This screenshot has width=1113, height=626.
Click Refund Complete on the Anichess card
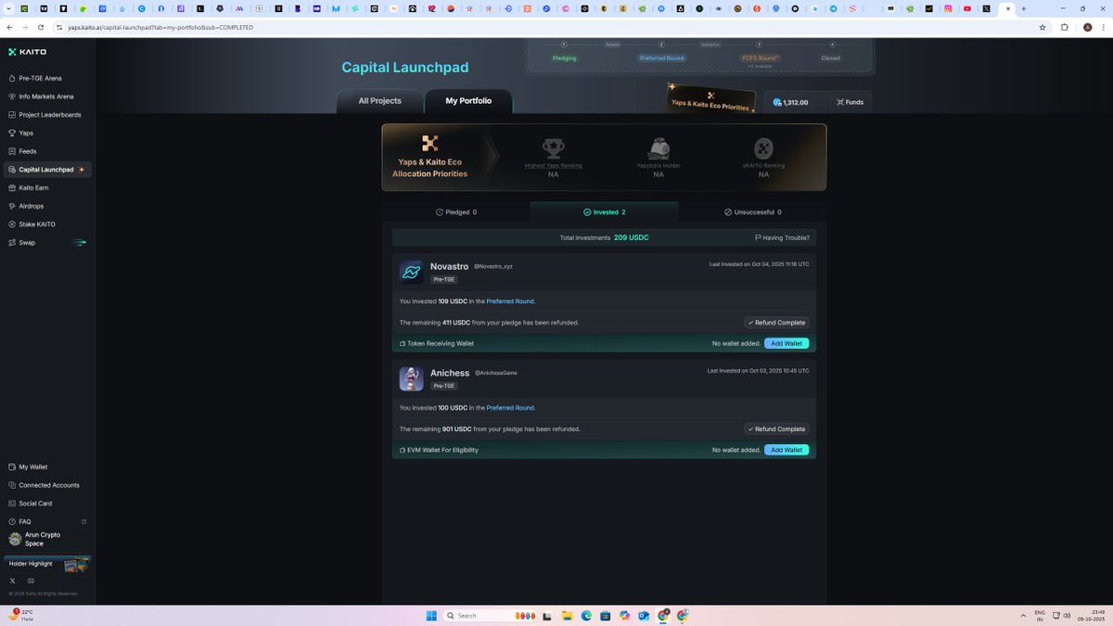[x=776, y=429]
